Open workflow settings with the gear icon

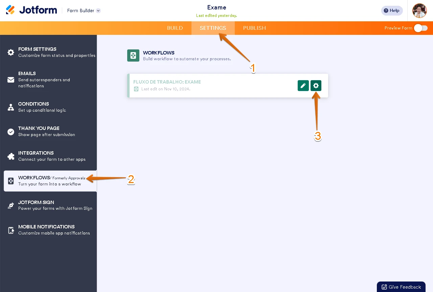(316, 86)
